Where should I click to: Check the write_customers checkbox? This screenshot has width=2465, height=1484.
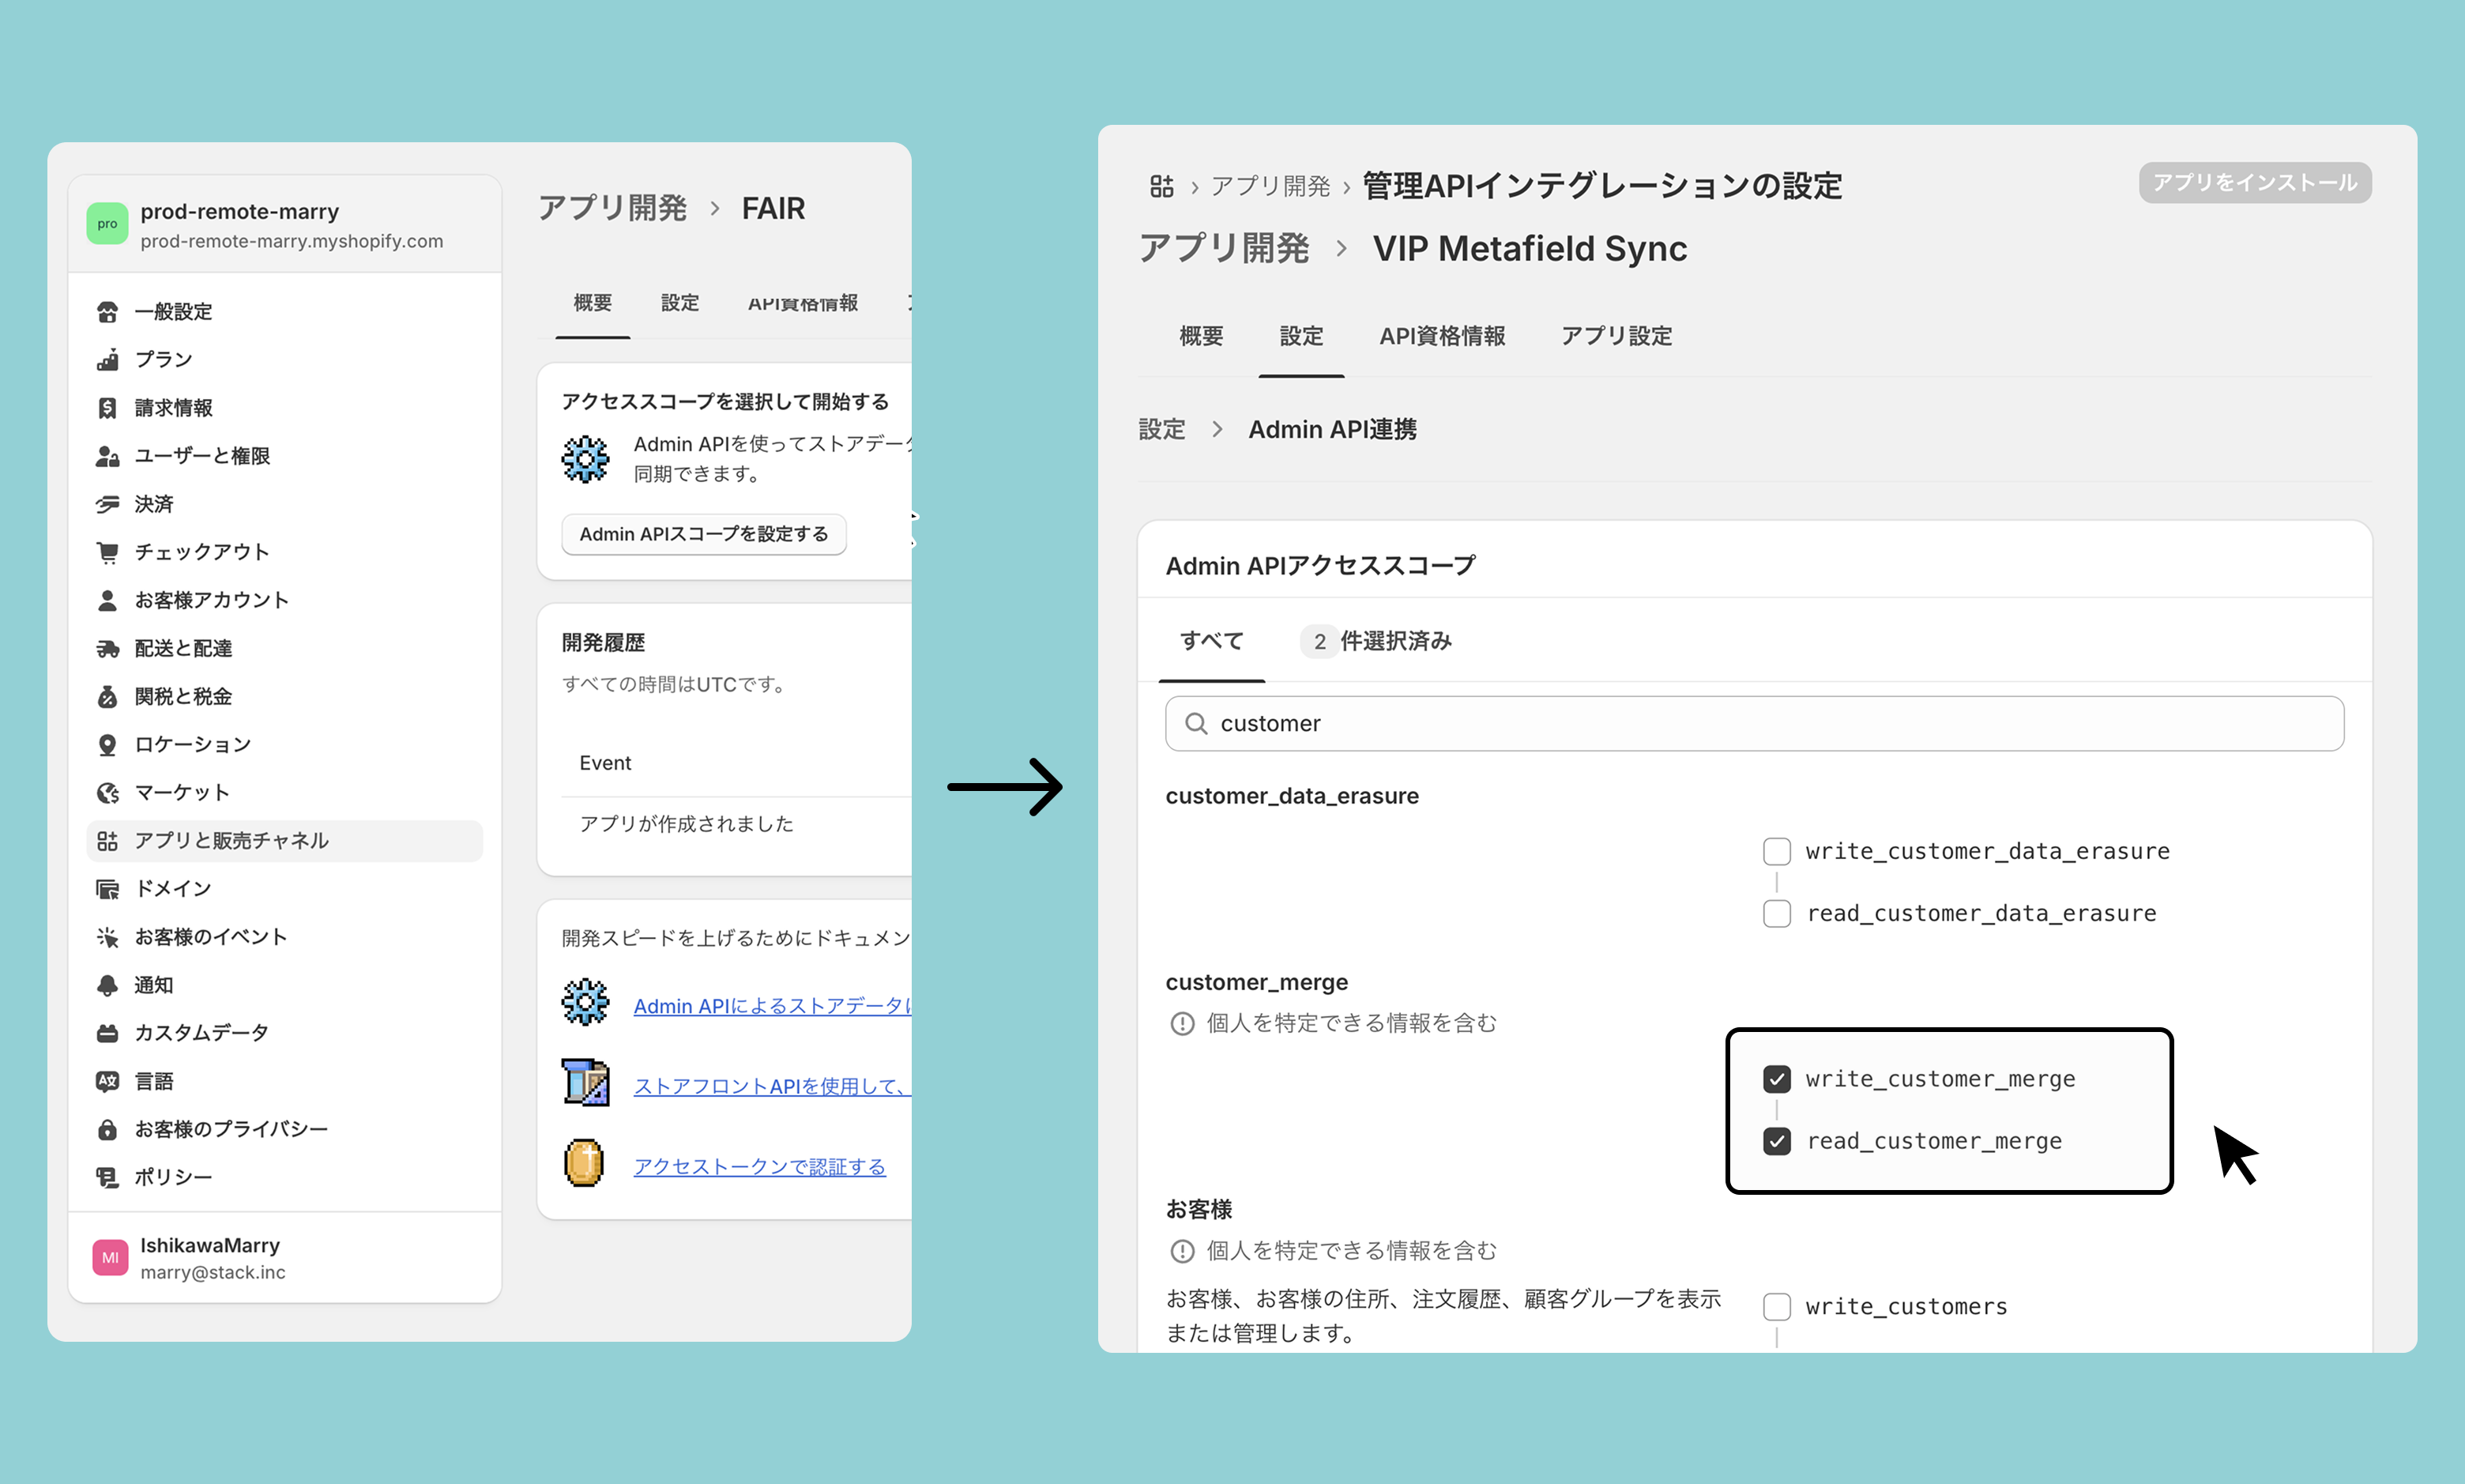point(1776,1307)
